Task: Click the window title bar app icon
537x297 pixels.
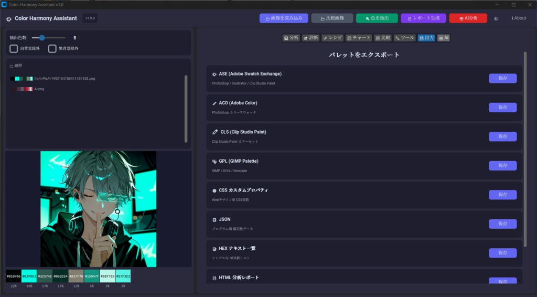Action: (x=4, y=4)
